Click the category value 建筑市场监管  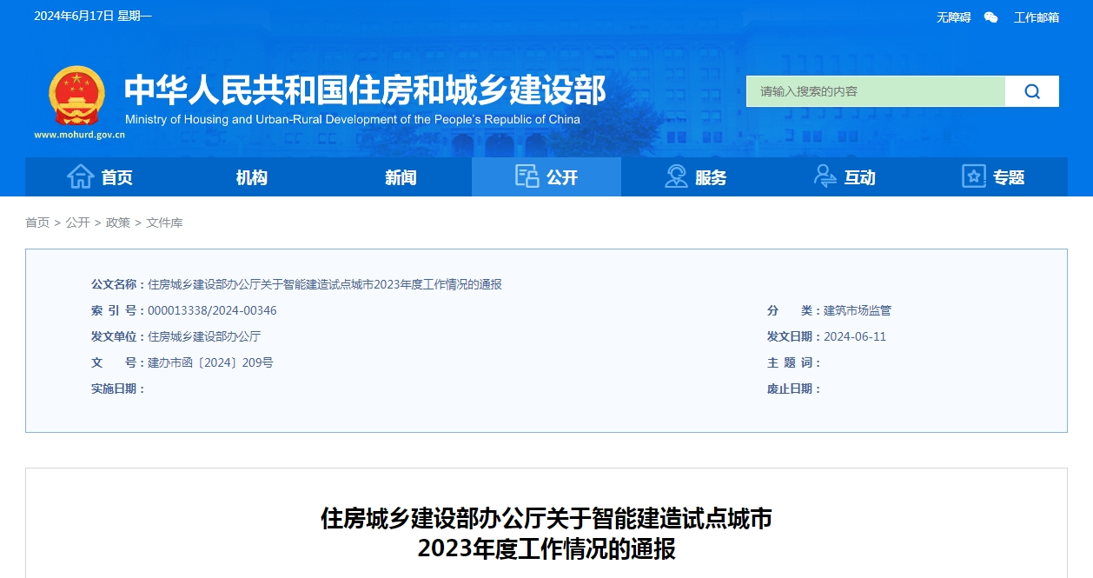(858, 310)
